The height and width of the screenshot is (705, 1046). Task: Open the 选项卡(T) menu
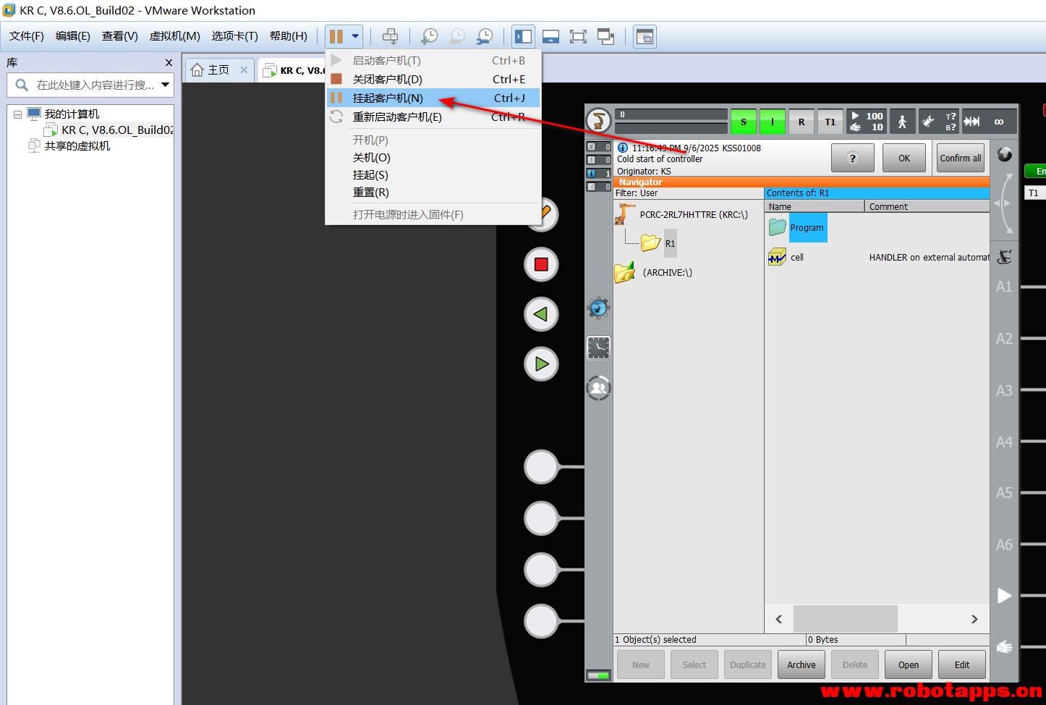(235, 36)
